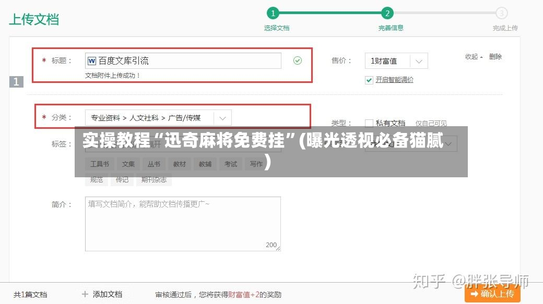
Task: Open the 开启智能调价 link
Action: [x=394, y=80]
